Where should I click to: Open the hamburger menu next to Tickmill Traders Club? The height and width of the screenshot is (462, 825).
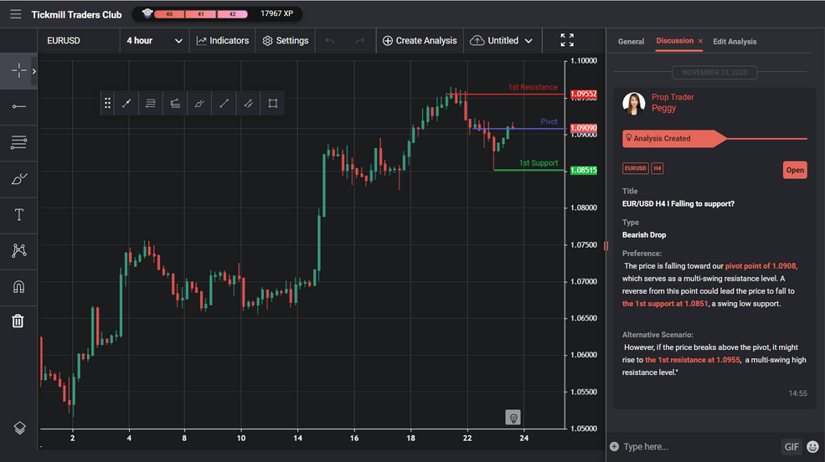[x=16, y=14]
